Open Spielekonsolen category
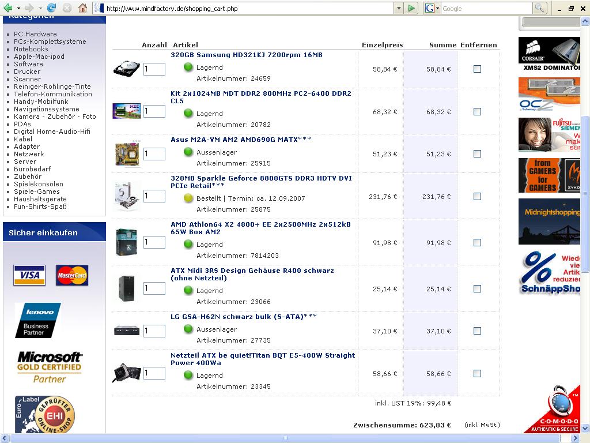Image resolution: width=590 pixels, height=443 pixels. (39, 184)
